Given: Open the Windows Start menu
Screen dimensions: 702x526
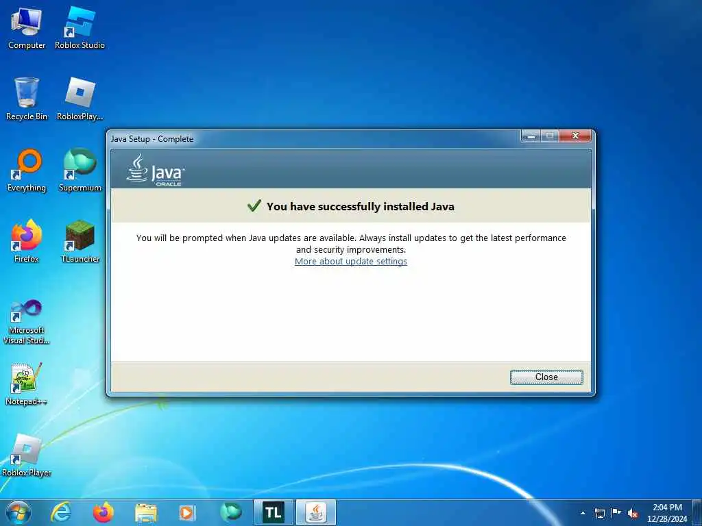Looking at the screenshot, I should click(x=19, y=512).
